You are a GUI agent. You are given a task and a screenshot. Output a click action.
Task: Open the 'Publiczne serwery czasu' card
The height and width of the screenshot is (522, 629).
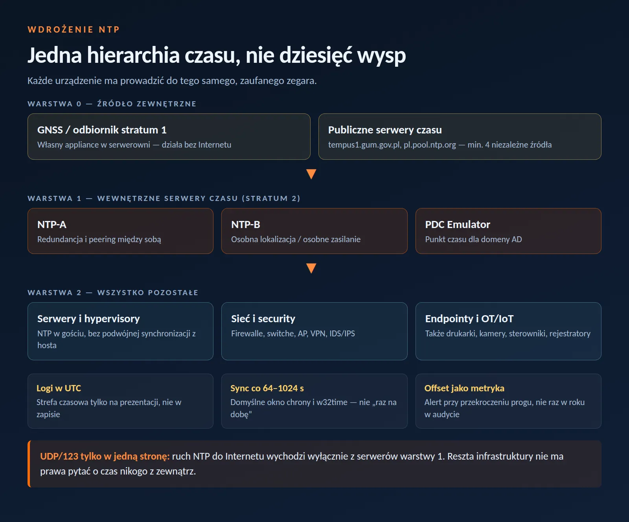point(460,137)
